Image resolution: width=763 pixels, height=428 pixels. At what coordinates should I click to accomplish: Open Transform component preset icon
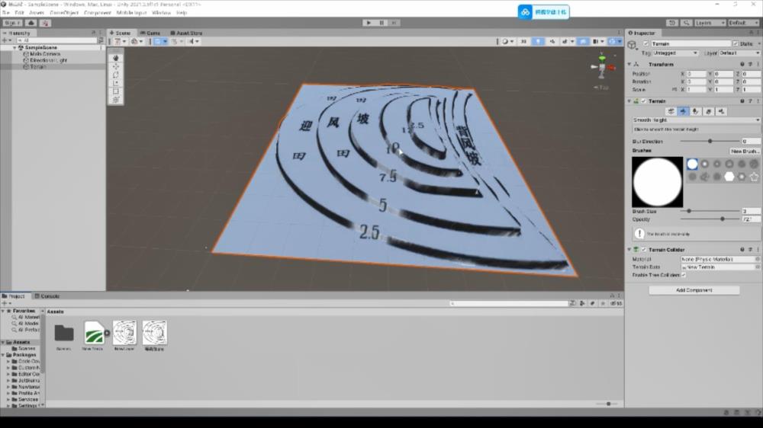pos(750,64)
